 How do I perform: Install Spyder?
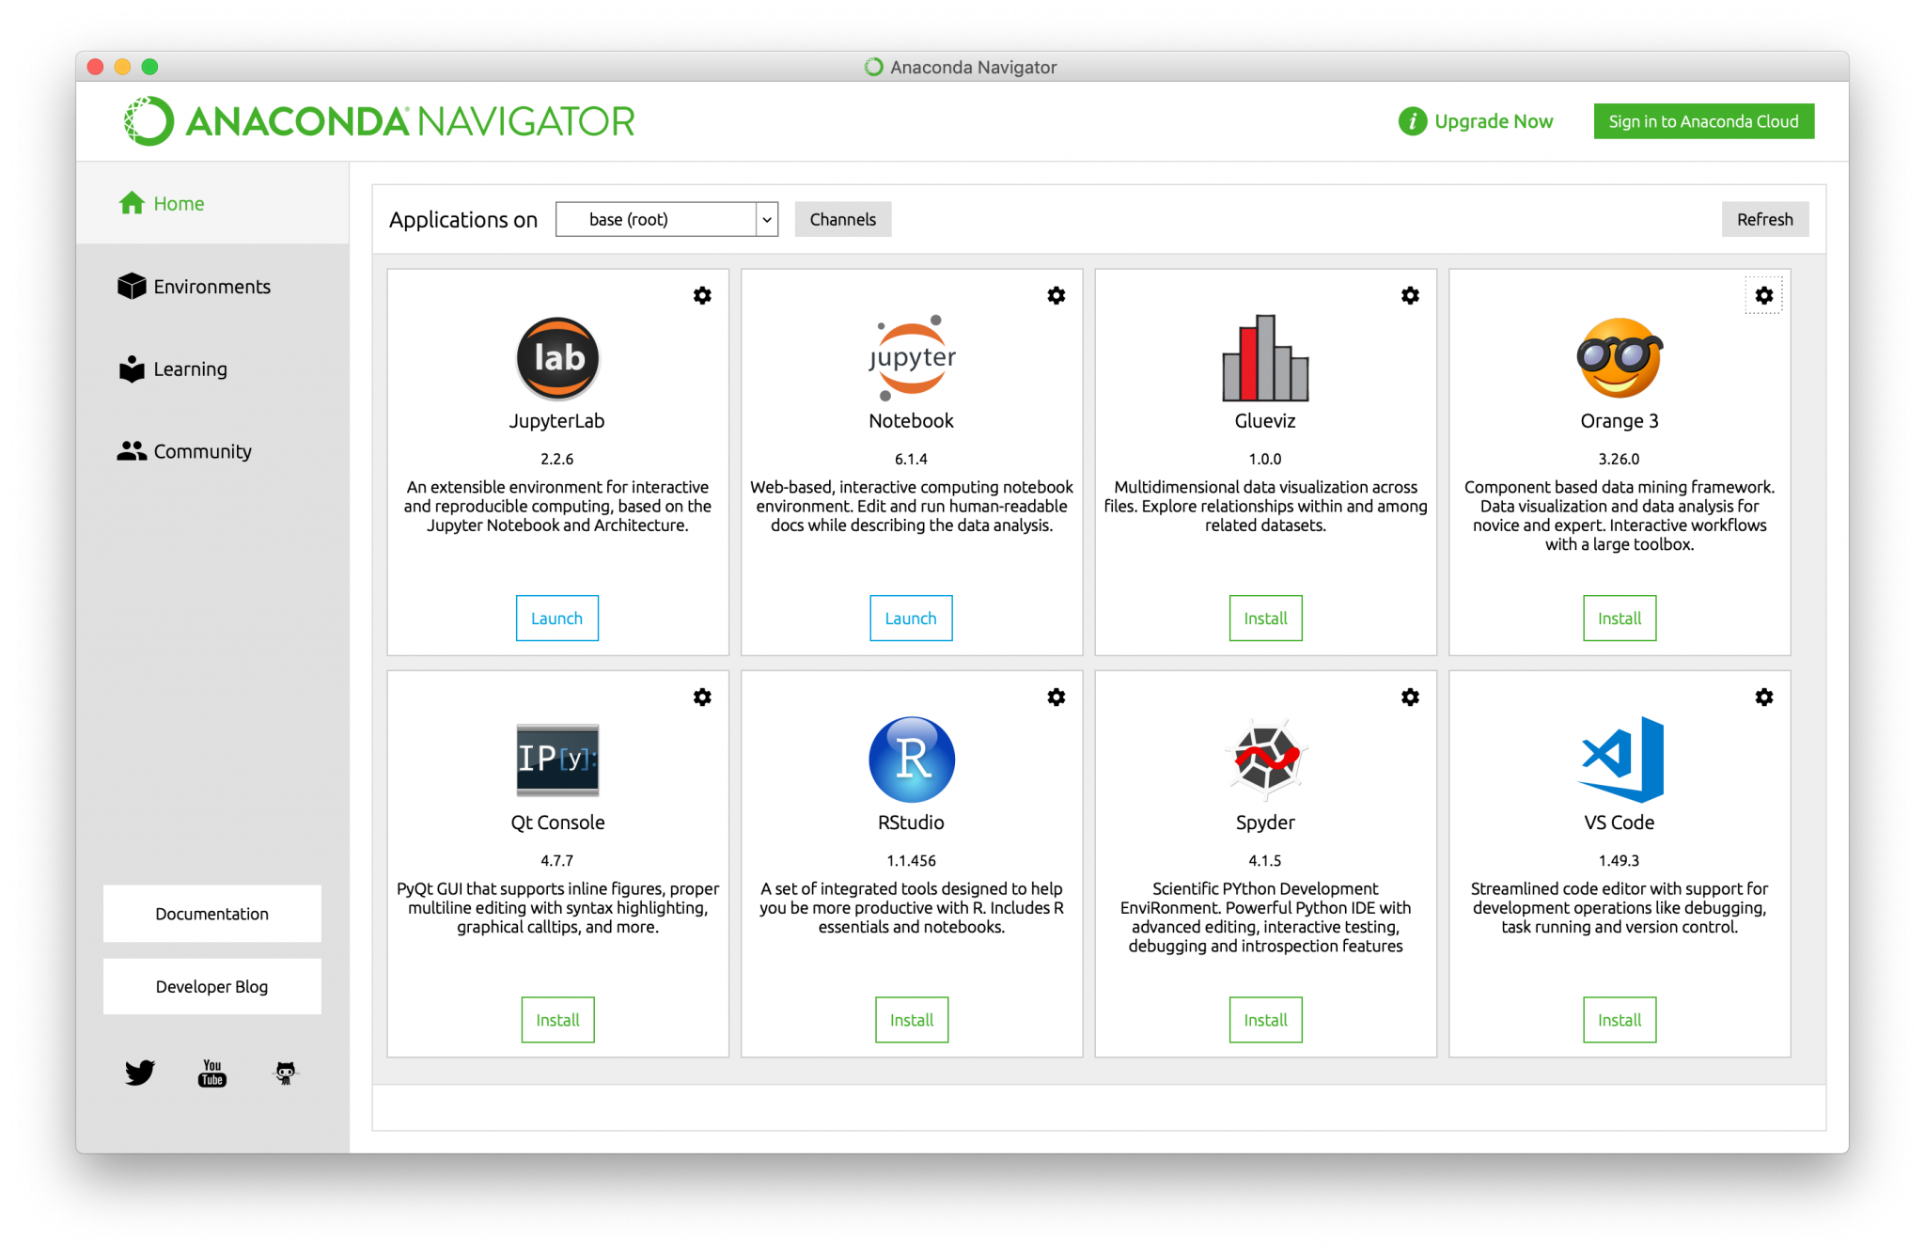(1265, 1020)
